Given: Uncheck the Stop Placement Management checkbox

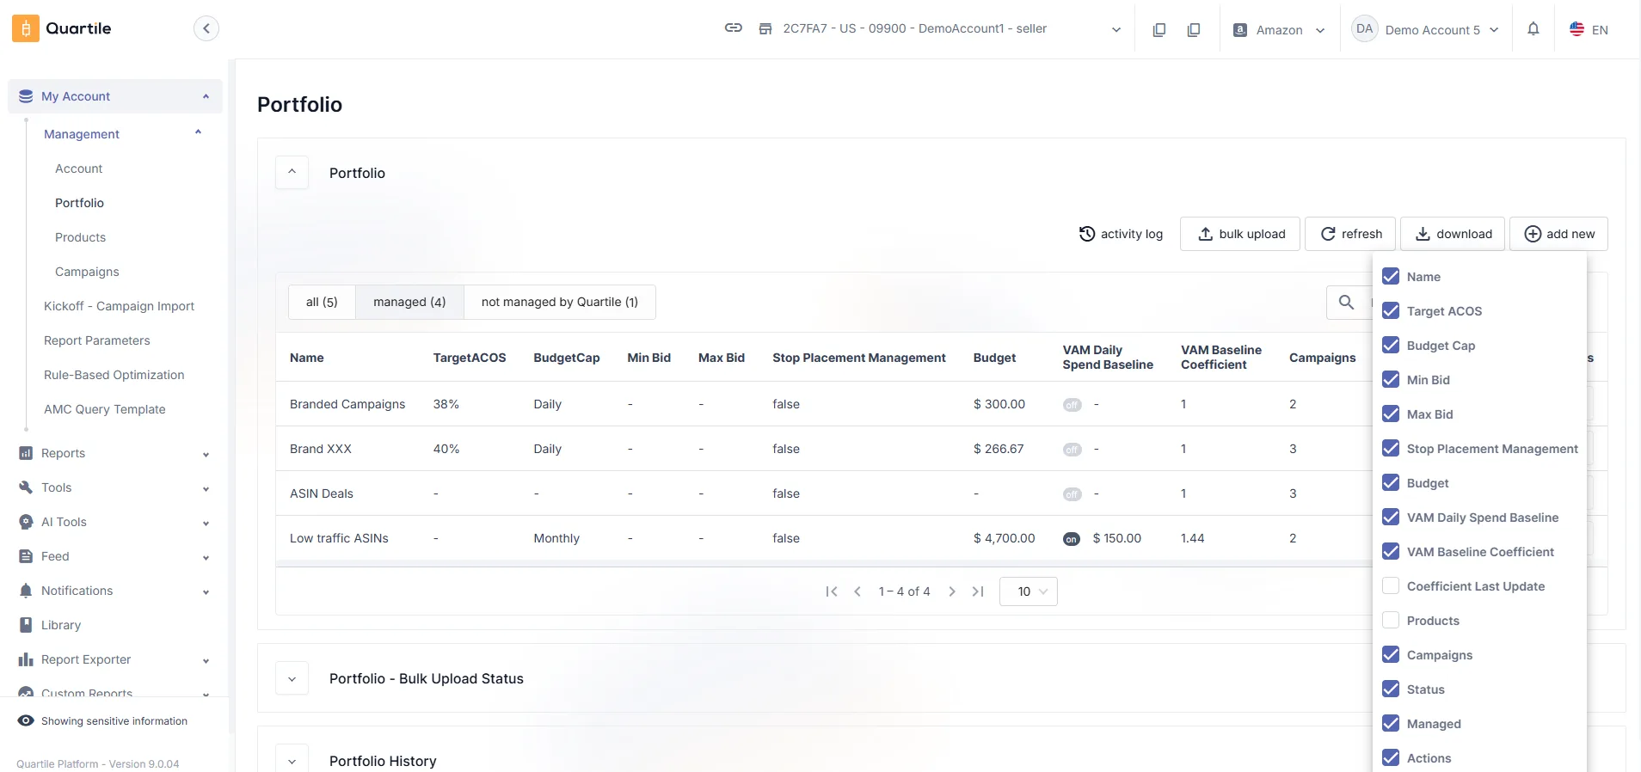Looking at the screenshot, I should coord(1391,448).
